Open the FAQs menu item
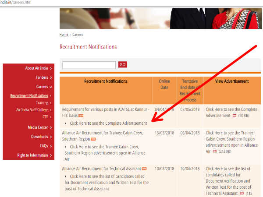 tap(44, 146)
